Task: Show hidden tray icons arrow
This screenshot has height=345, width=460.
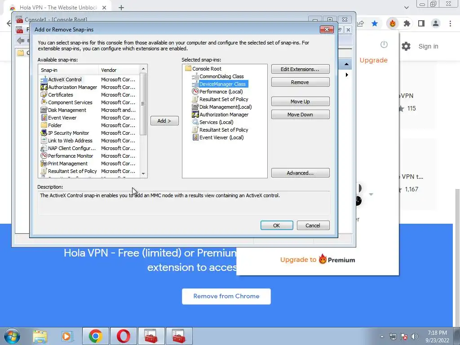Action: pos(382,336)
